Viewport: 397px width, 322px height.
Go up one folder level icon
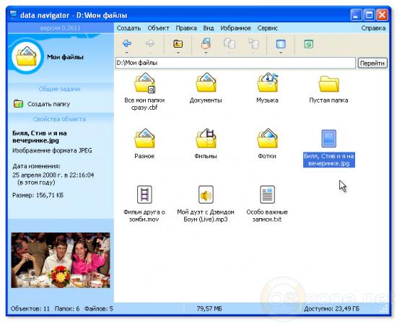click(178, 44)
